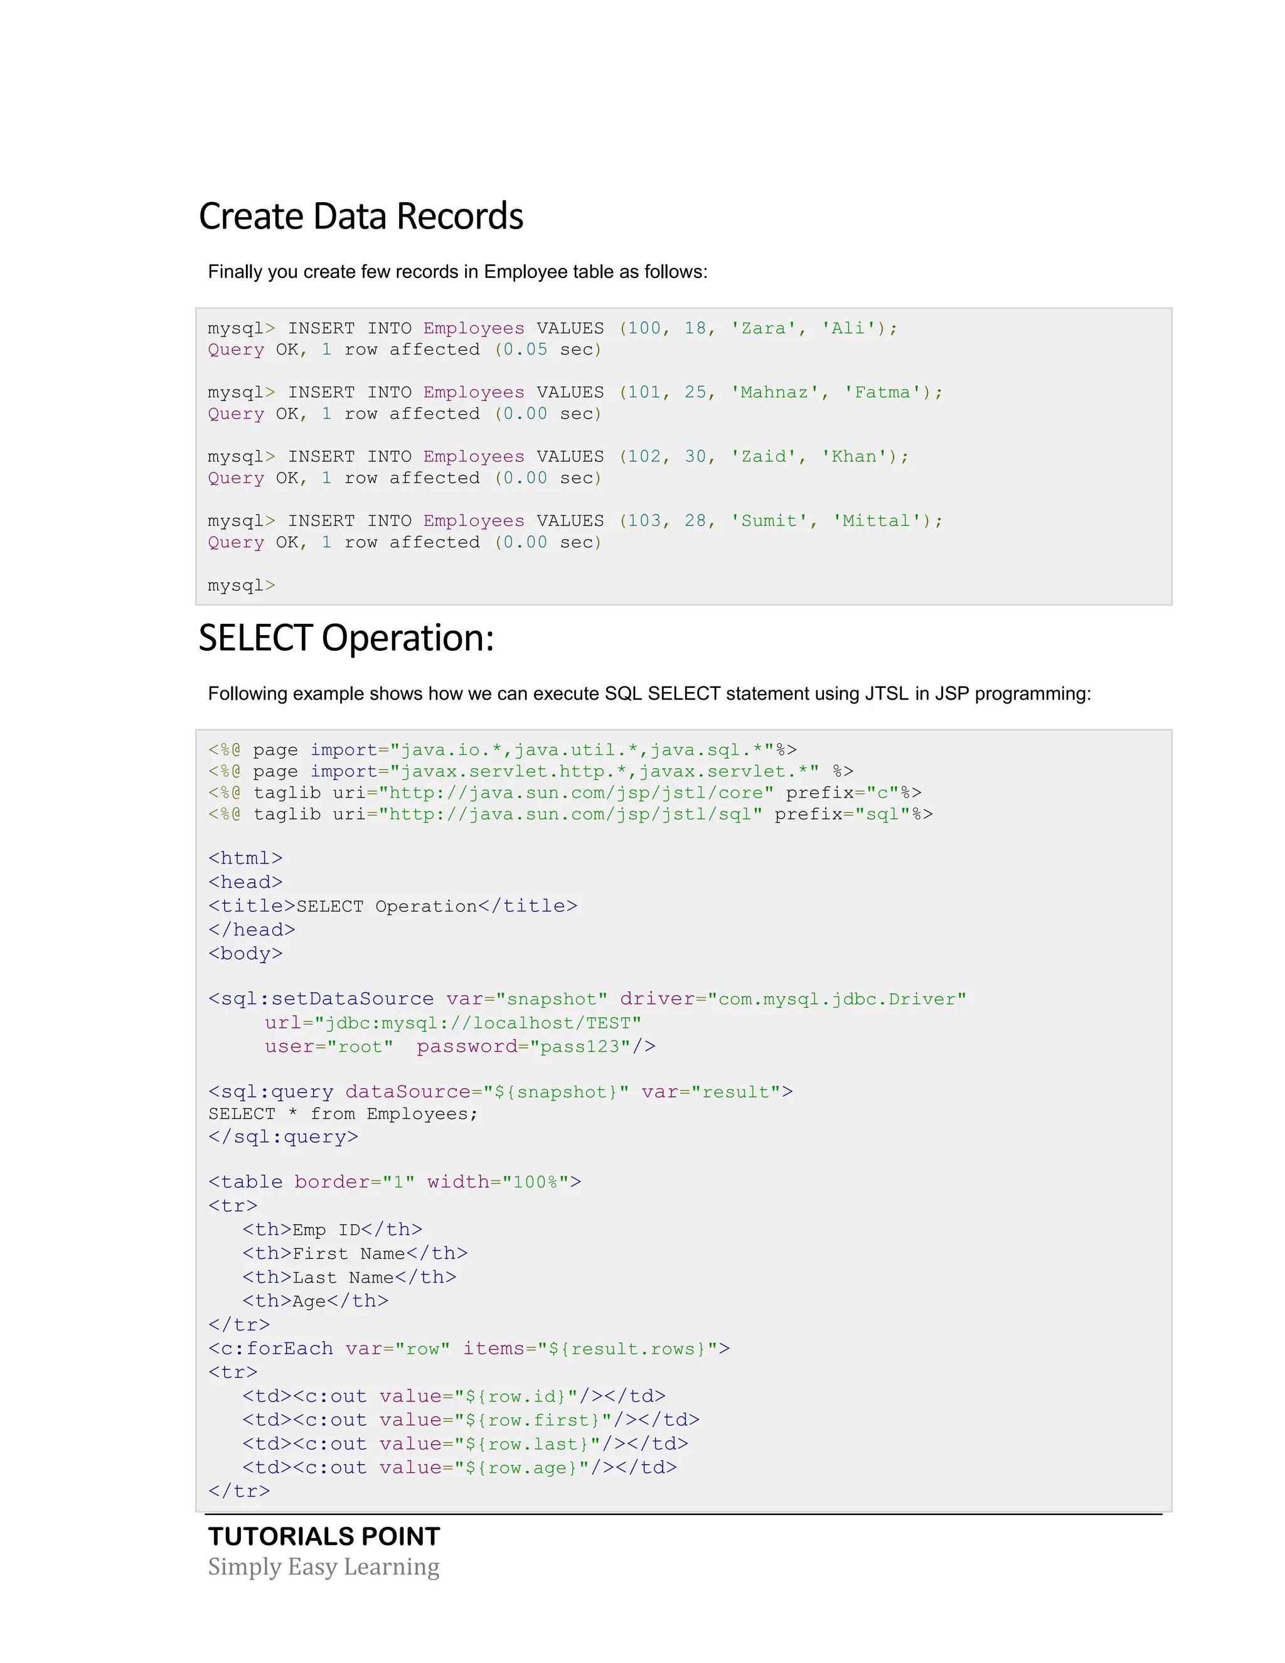Click the 'SELECT Operation:' heading
The image size is (1285, 1663).
(346, 638)
